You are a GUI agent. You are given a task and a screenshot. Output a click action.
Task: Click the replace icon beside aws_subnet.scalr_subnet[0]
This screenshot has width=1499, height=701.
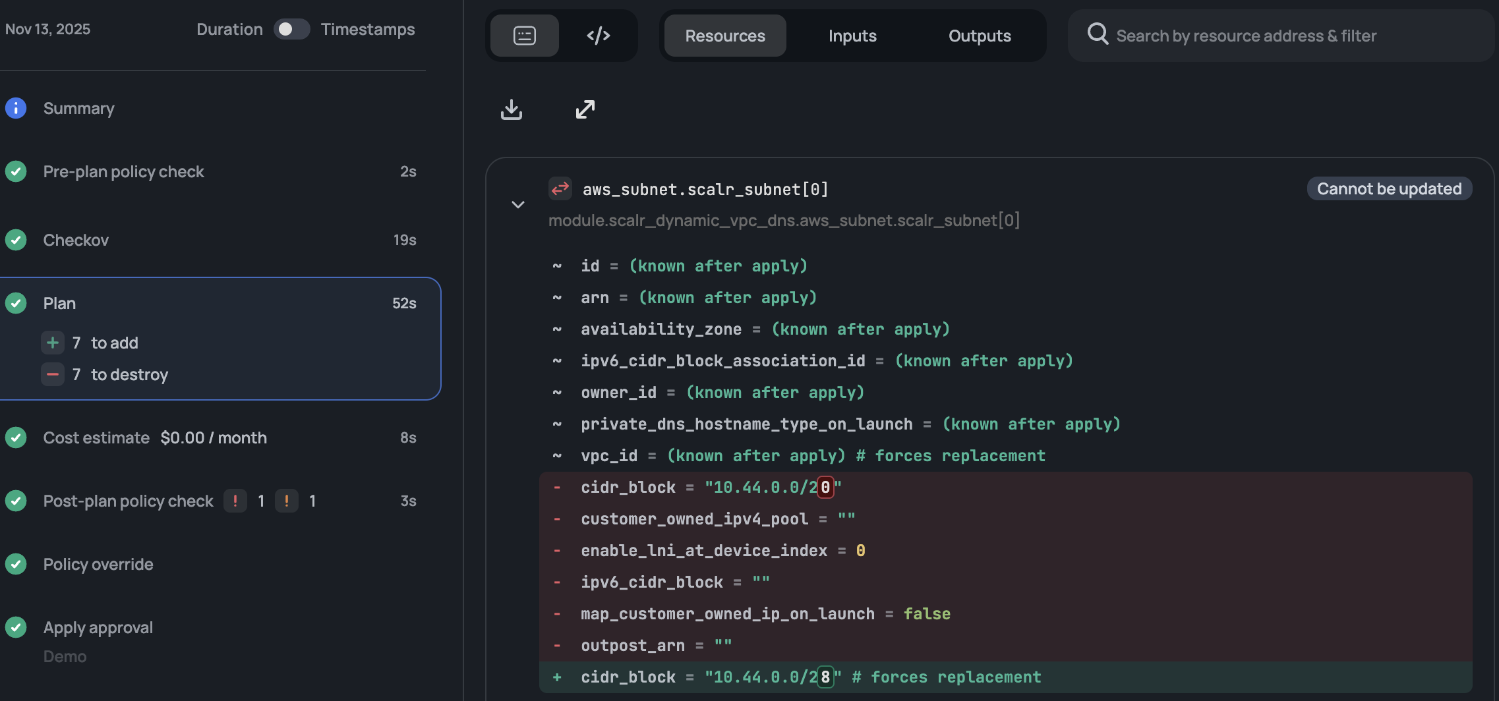pos(560,189)
